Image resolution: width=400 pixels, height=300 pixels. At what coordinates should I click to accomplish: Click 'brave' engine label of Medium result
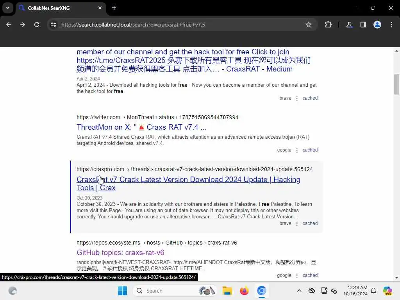tap(285, 98)
